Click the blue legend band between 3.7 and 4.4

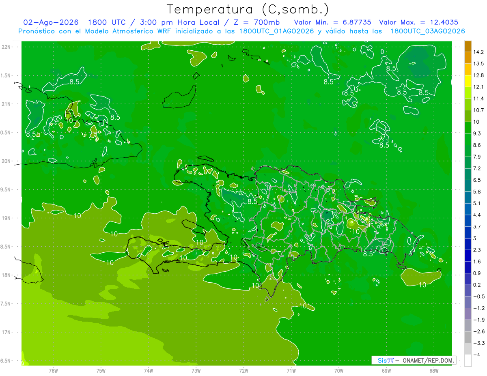tap(468, 221)
